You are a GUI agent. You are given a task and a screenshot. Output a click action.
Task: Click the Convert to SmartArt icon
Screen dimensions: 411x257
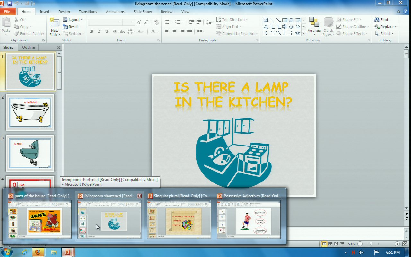tap(219, 34)
